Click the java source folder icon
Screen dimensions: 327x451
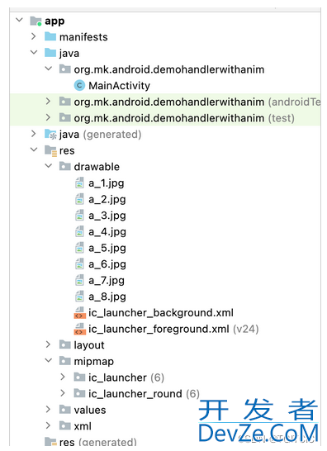click(50, 53)
